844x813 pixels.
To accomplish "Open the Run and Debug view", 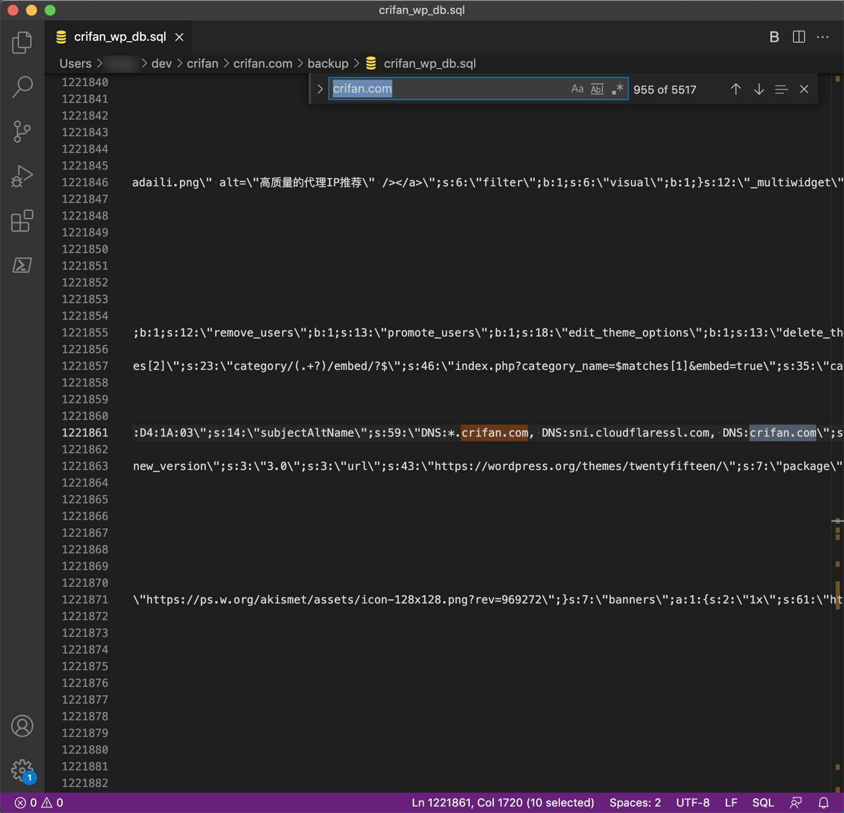I will [x=22, y=176].
